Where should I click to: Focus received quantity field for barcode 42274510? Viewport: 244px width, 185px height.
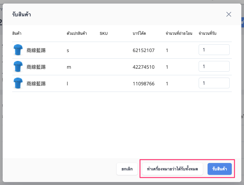[x=214, y=66]
